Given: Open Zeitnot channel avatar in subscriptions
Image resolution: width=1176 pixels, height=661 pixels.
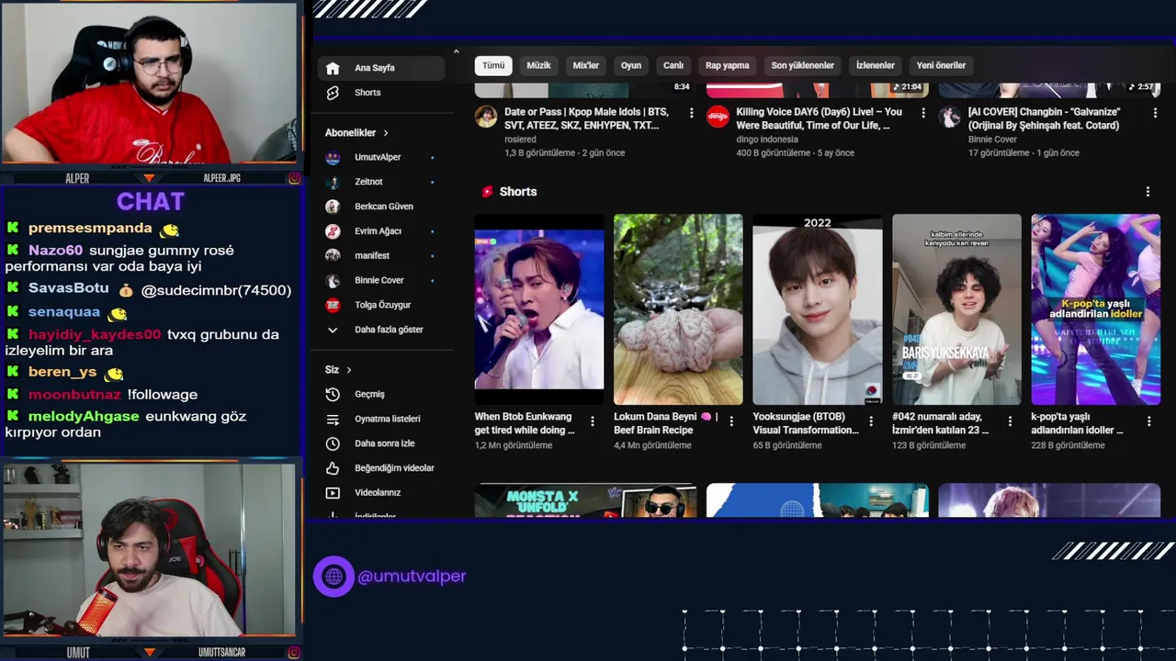Looking at the screenshot, I should tap(333, 182).
